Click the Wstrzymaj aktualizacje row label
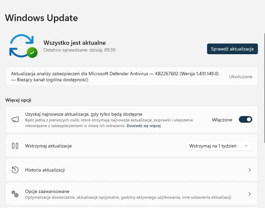 (x=48, y=146)
